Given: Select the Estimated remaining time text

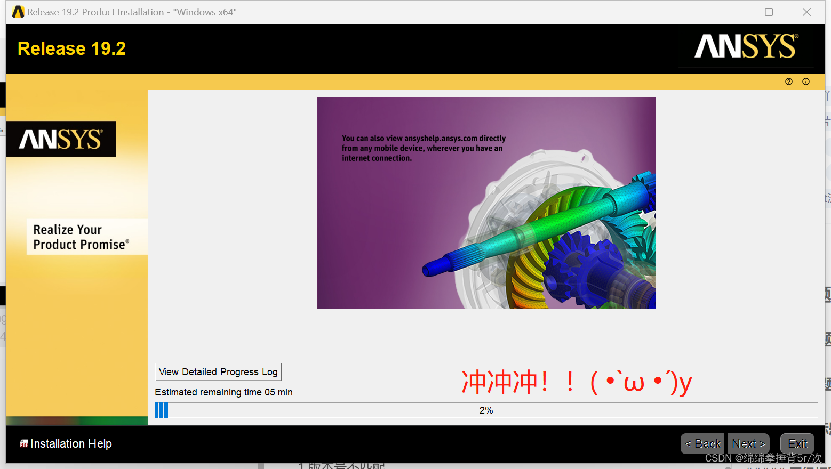Looking at the screenshot, I should click(x=223, y=392).
